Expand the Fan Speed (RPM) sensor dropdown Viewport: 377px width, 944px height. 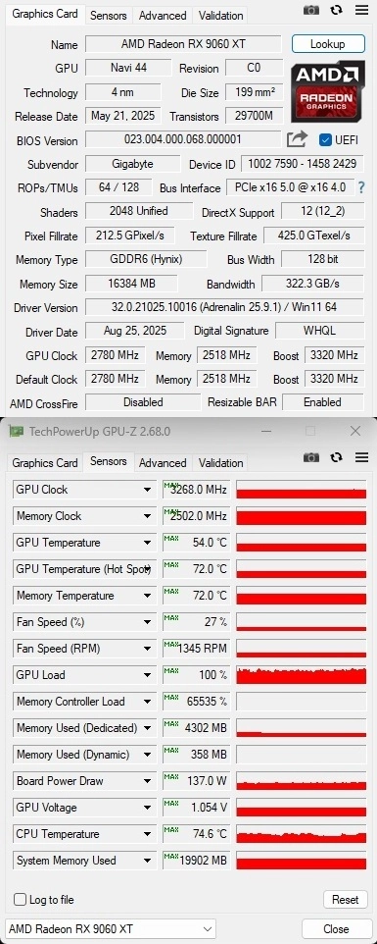(x=147, y=649)
